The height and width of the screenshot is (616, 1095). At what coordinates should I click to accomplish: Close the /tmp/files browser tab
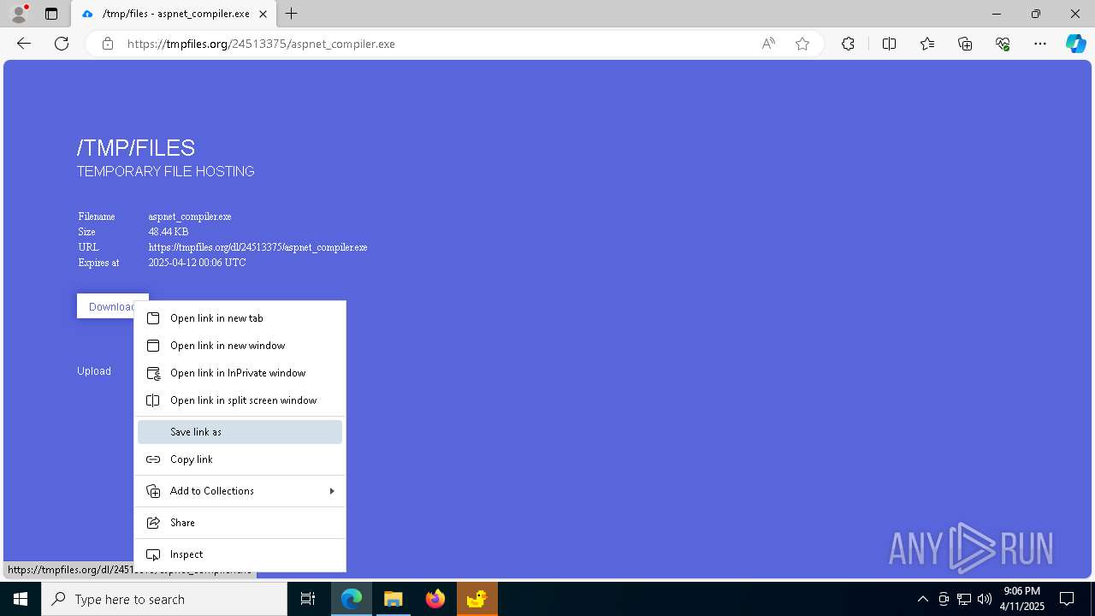point(263,14)
